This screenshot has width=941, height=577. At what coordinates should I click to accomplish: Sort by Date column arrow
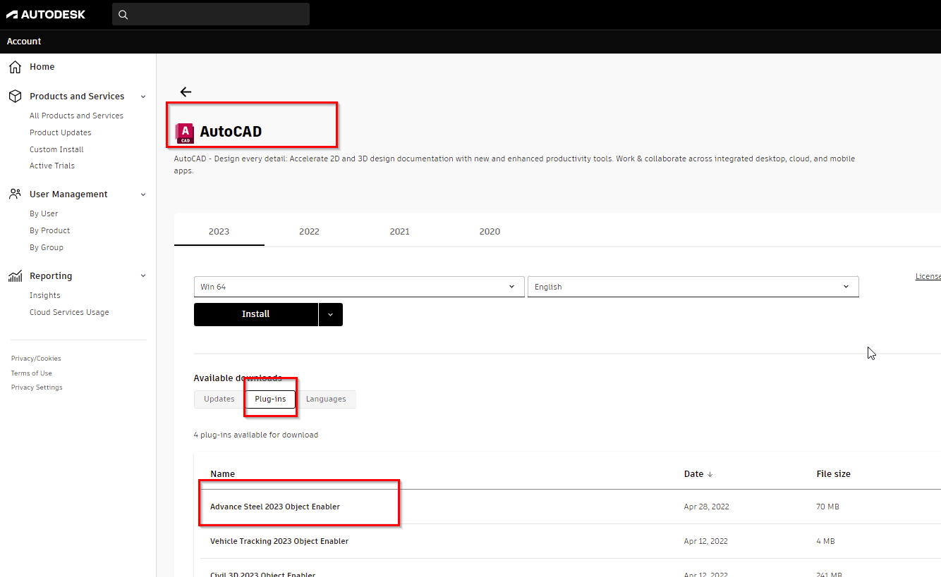tap(710, 474)
